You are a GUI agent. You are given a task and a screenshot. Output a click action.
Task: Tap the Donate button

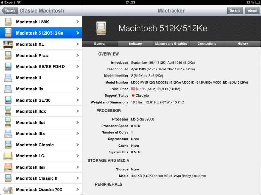point(235,10)
